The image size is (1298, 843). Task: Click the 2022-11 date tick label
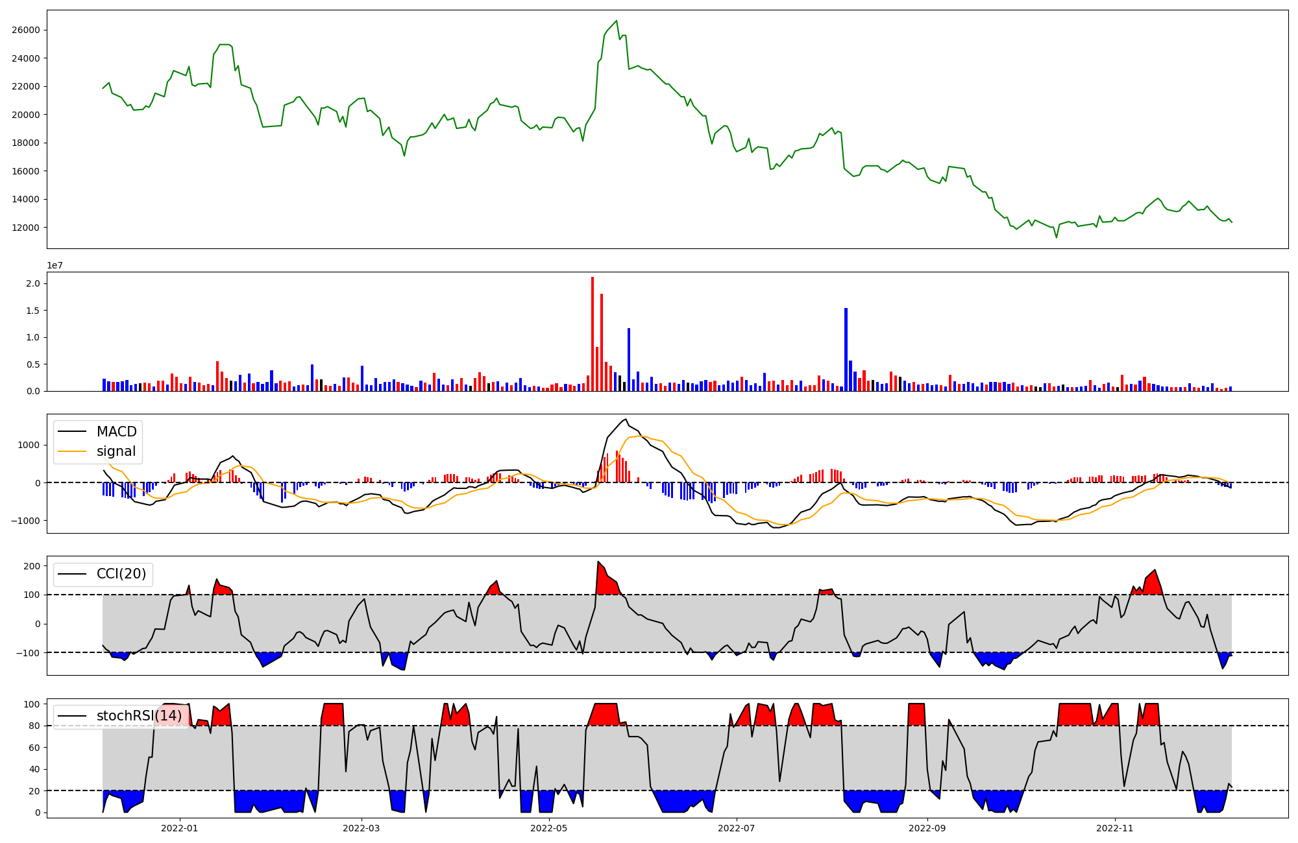[x=1114, y=828]
